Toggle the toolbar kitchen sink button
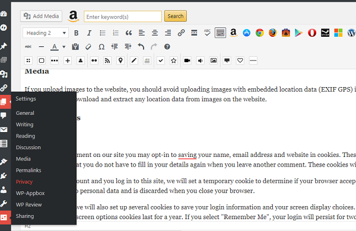The height and width of the screenshot is (231, 356). tap(220, 33)
